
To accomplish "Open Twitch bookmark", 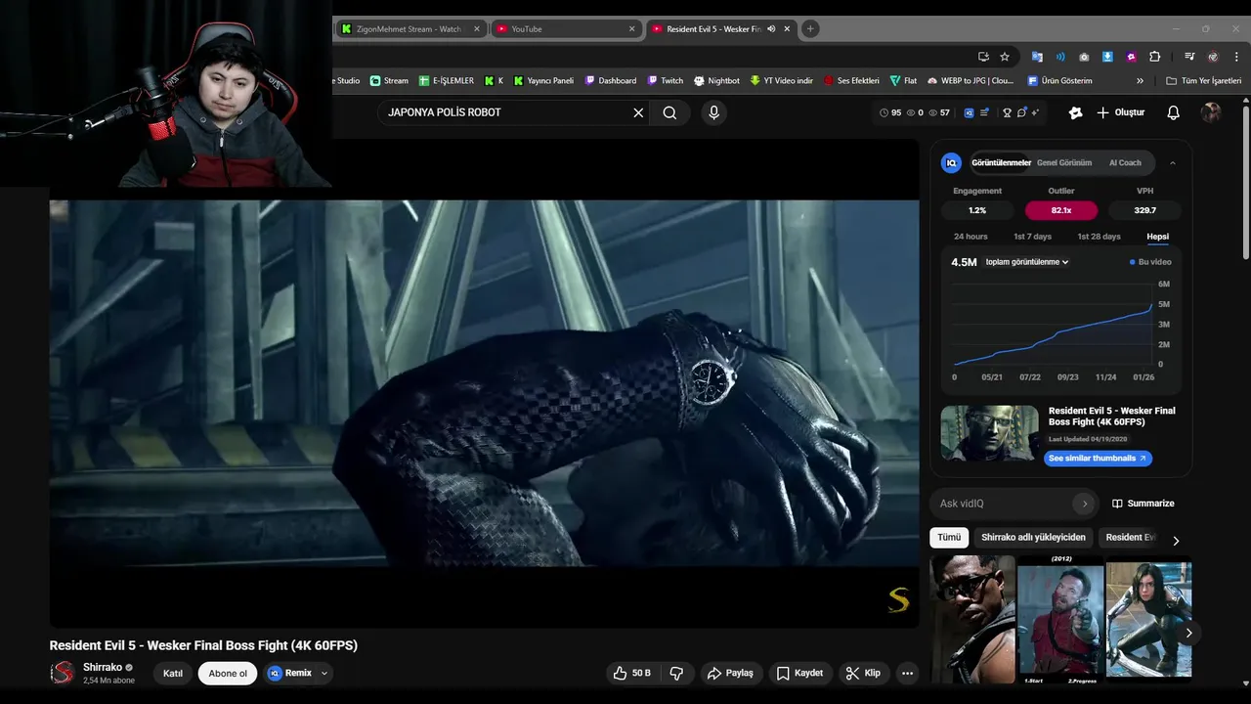I will 665,81.
